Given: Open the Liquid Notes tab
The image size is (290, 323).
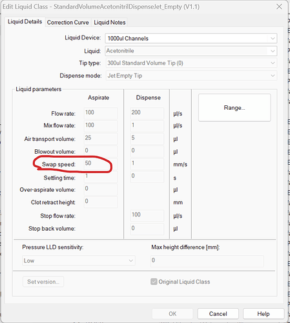Looking at the screenshot, I should click(x=110, y=23).
